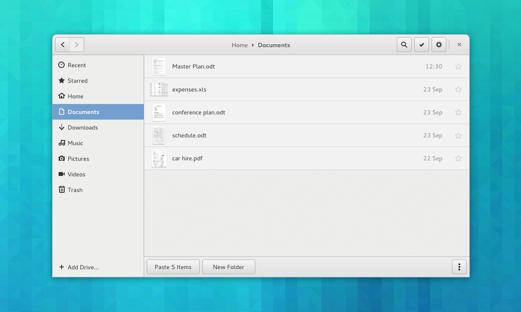Star the car hire.pdf document

(x=458, y=158)
